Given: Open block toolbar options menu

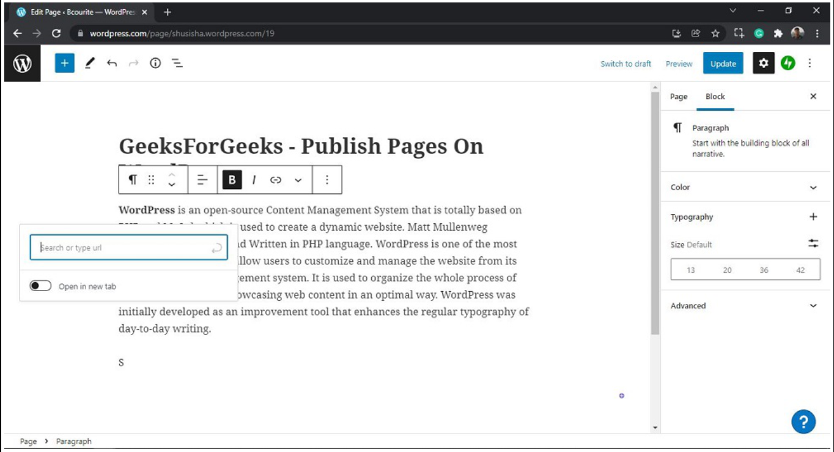Looking at the screenshot, I should click(x=327, y=180).
